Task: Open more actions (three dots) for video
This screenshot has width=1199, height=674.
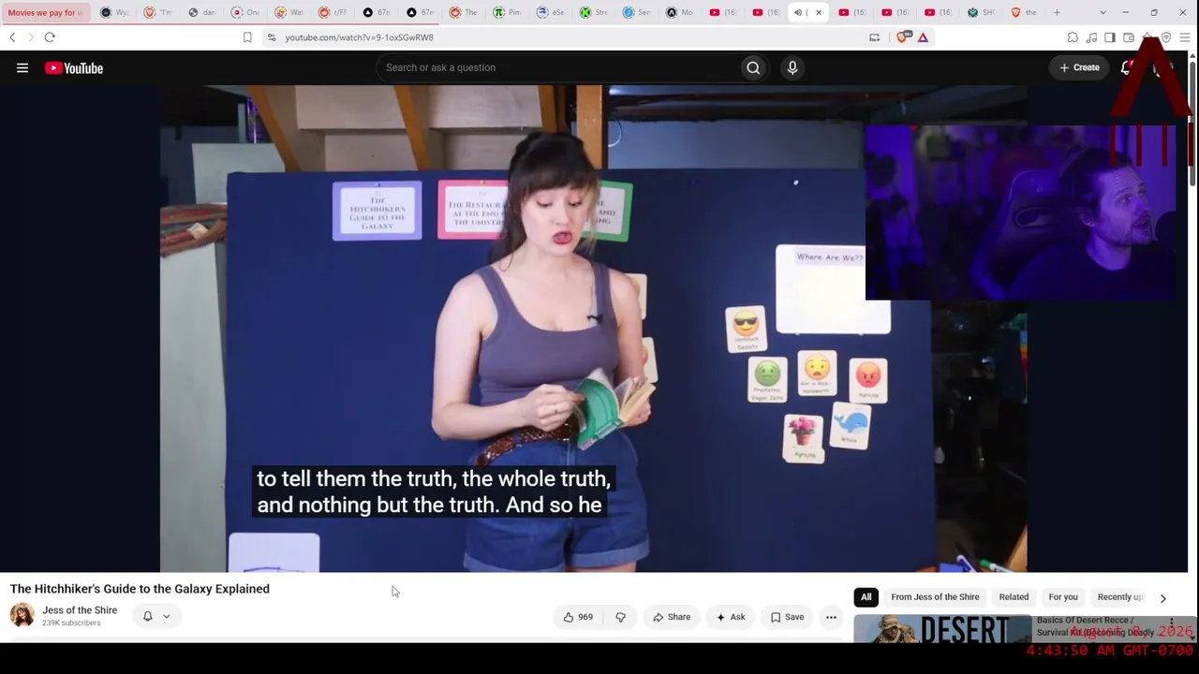Action: [x=831, y=617]
